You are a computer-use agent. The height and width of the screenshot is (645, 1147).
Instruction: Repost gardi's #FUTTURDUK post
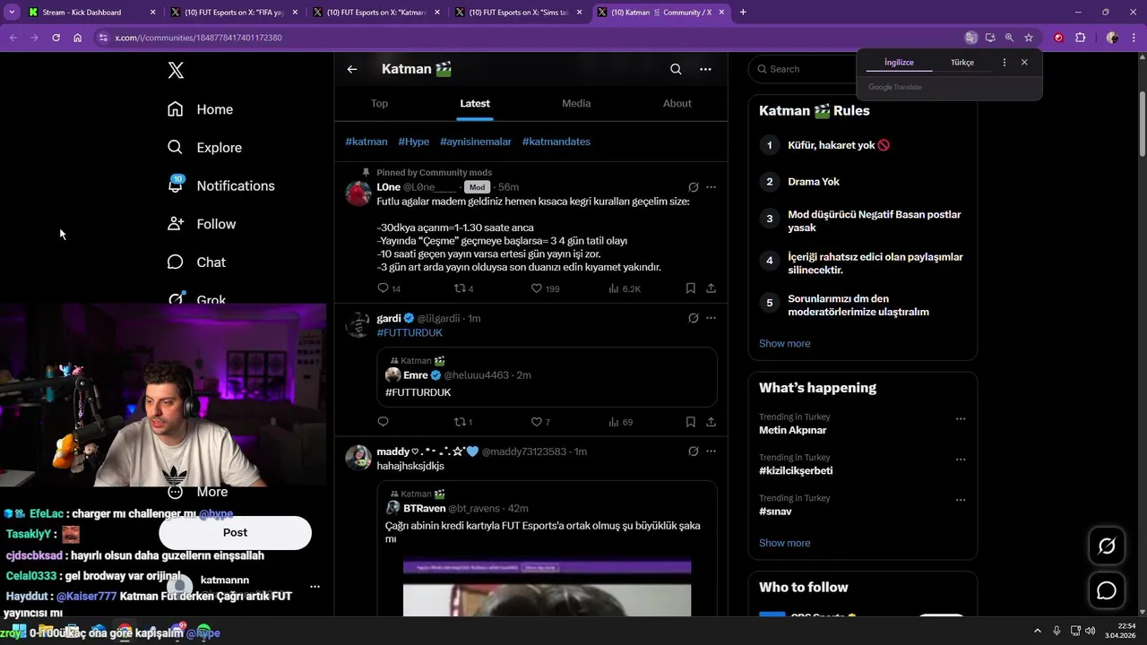461,422
